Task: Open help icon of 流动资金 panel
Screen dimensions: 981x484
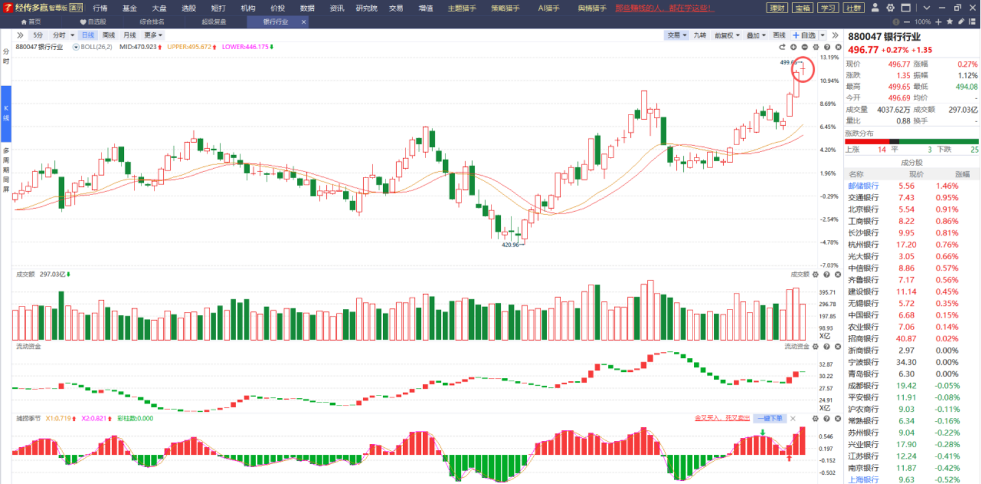Action: (827, 346)
